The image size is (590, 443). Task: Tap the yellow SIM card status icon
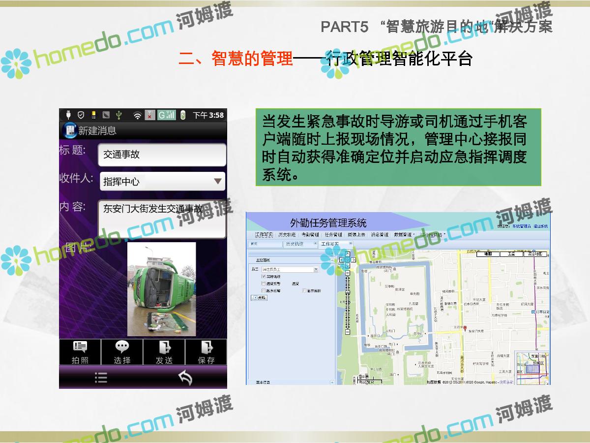pyautogui.click(x=93, y=115)
